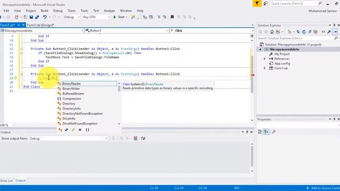Screen dimensions: 340x191
Task: Click the Clear All icon in Output toolbar
Action: click(x=135, y=138)
